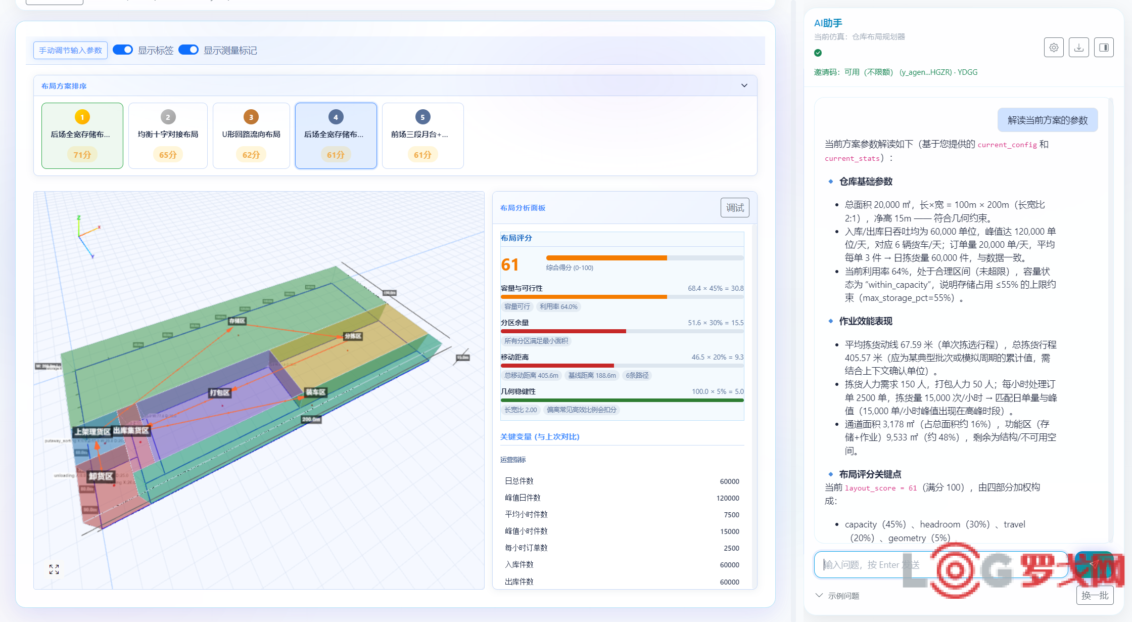Image resolution: width=1132 pixels, height=622 pixels.
Task: Click the 解读当前方案的参数 message bubble
Action: 1048,120
